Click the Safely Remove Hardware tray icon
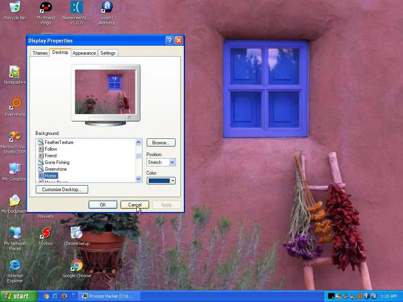Screen dimensions: 403x302 coord(345,296)
